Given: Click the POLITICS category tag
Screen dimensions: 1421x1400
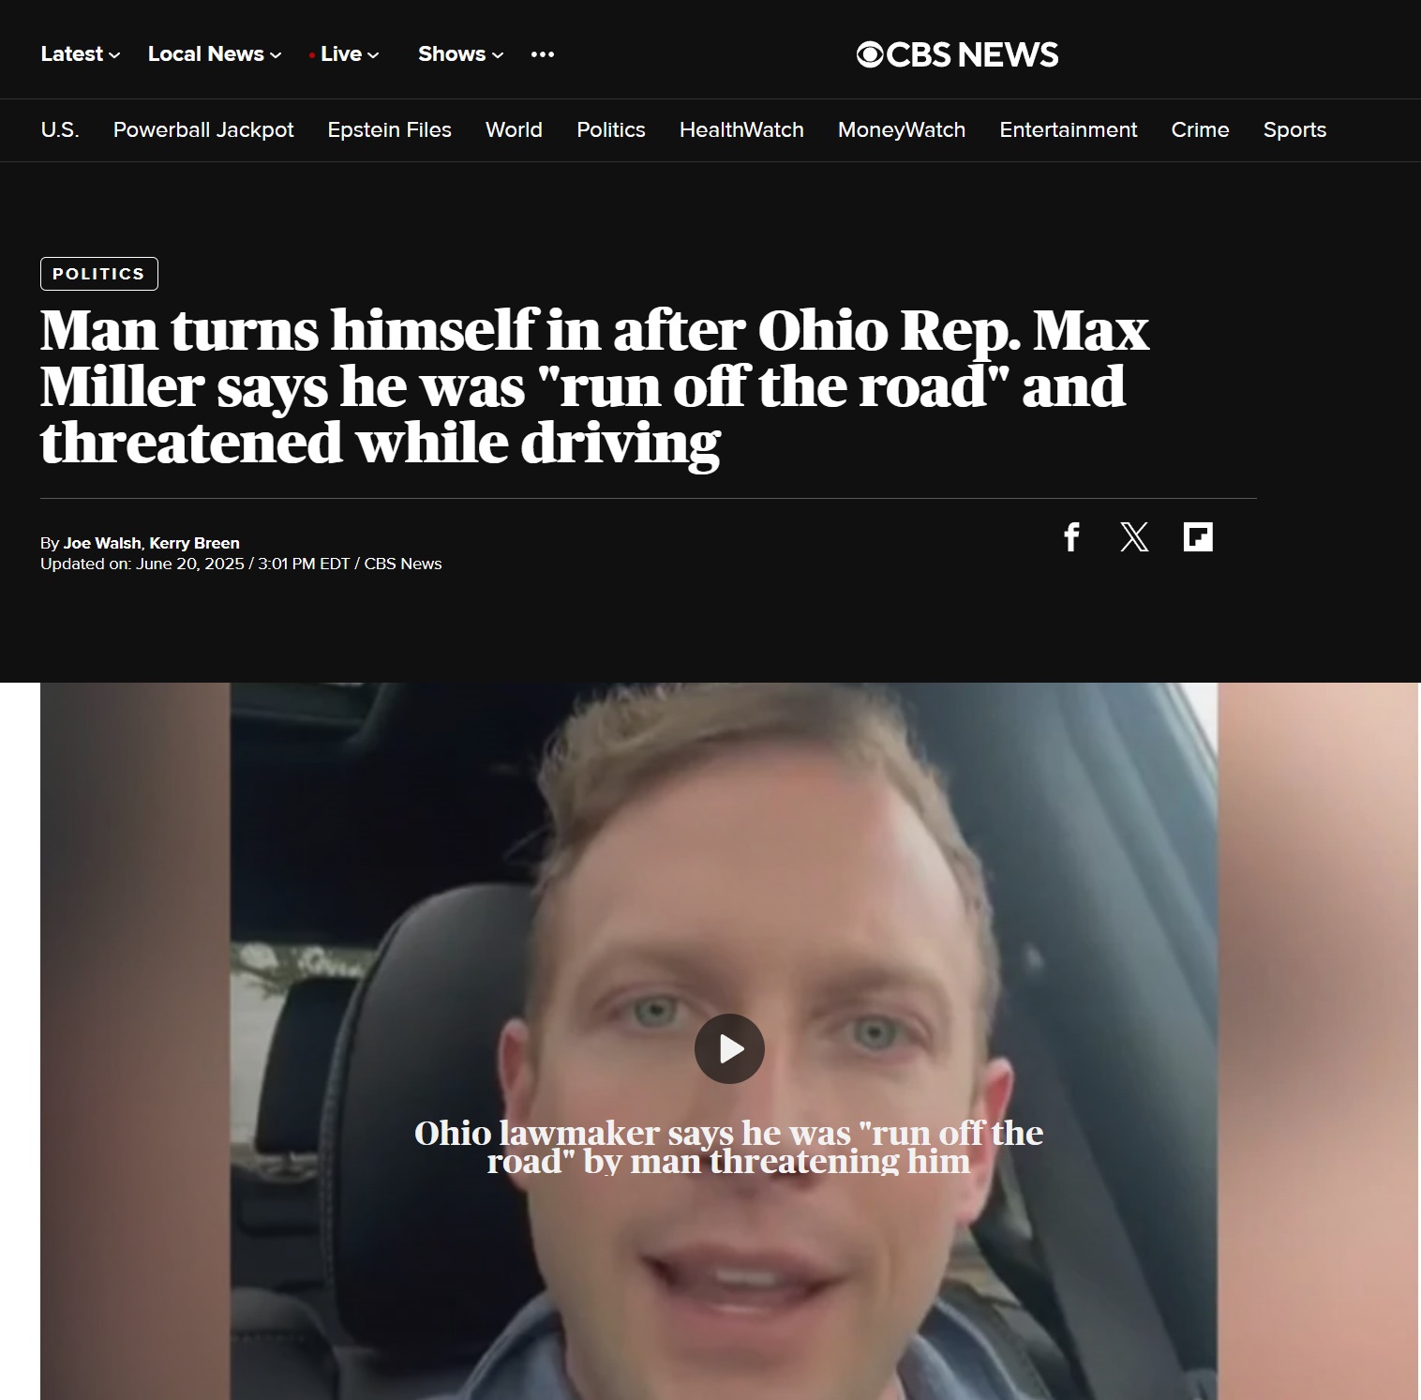Looking at the screenshot, I should point(99,274).
